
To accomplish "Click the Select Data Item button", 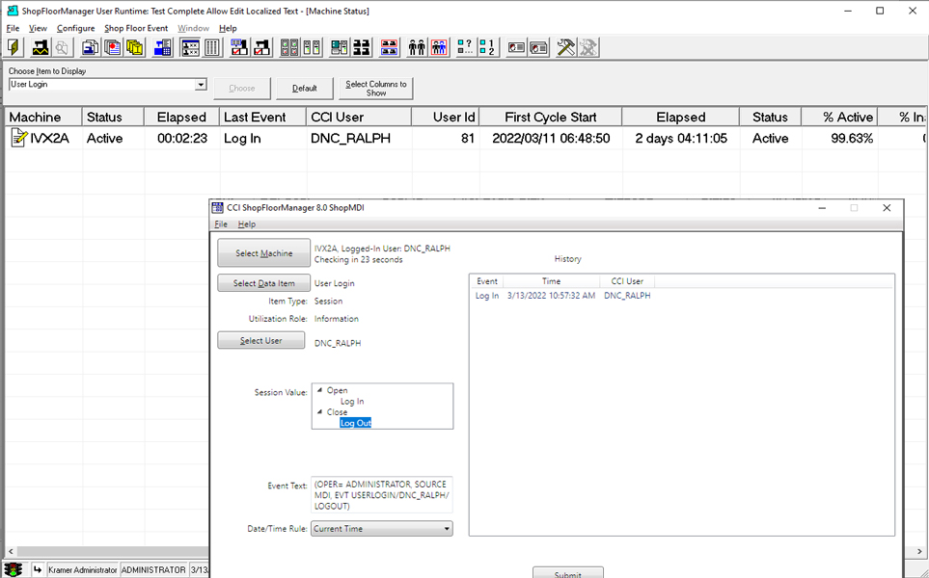I will click(263, 283).
